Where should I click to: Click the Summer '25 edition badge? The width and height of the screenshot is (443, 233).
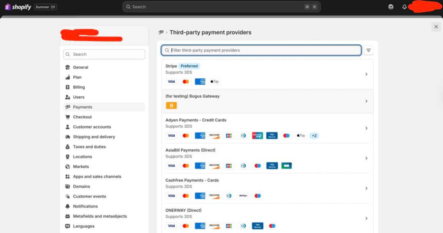(x=45, y=7)
